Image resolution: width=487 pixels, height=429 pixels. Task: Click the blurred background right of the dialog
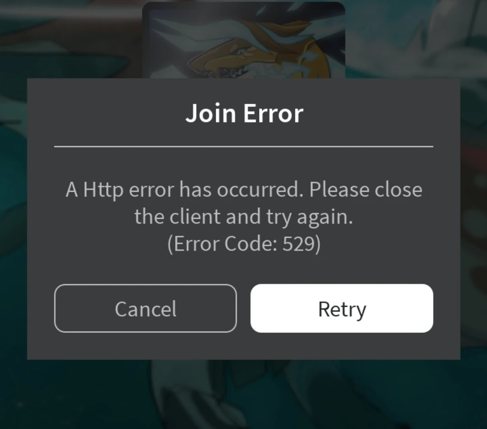tap(473, 217)
